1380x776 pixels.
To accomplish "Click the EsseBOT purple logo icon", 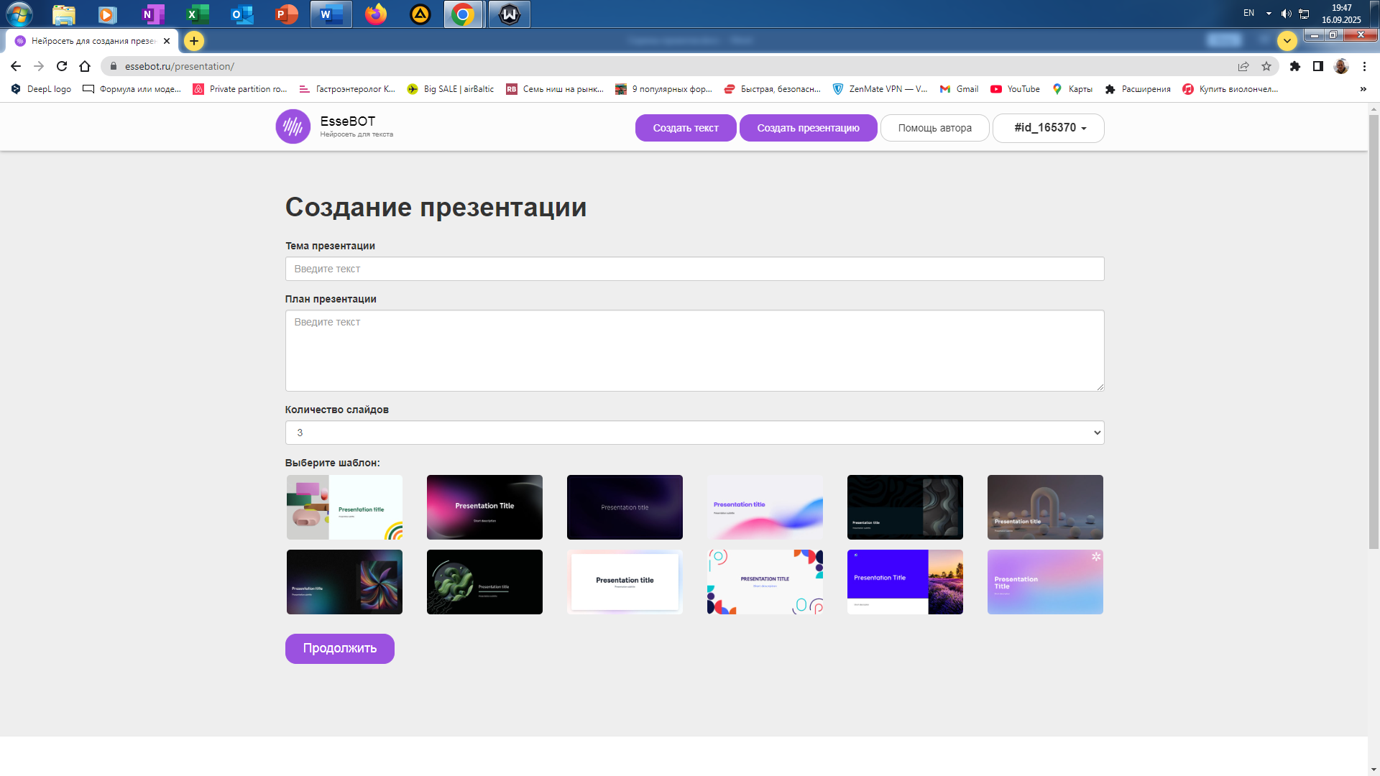I will tap(293, 127).
